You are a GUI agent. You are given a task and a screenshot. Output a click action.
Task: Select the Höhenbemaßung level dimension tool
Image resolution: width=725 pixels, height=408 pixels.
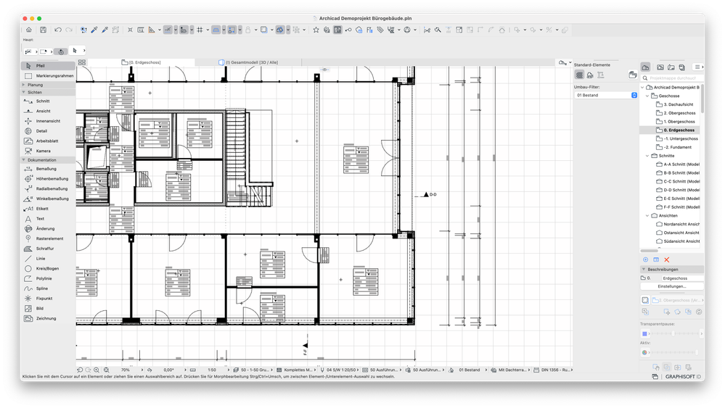[49, 178]
